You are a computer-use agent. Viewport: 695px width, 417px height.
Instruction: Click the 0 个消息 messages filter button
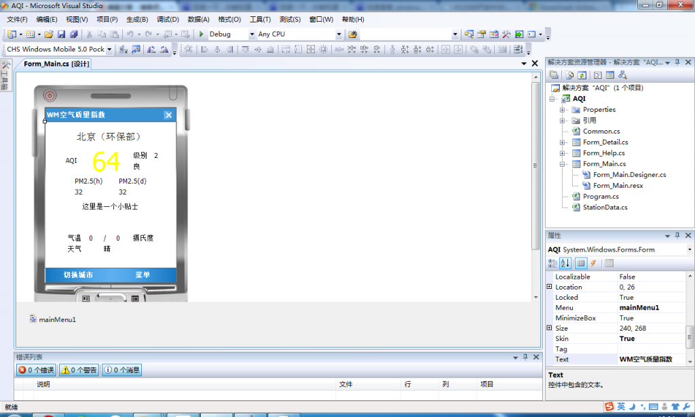(122, 370)
